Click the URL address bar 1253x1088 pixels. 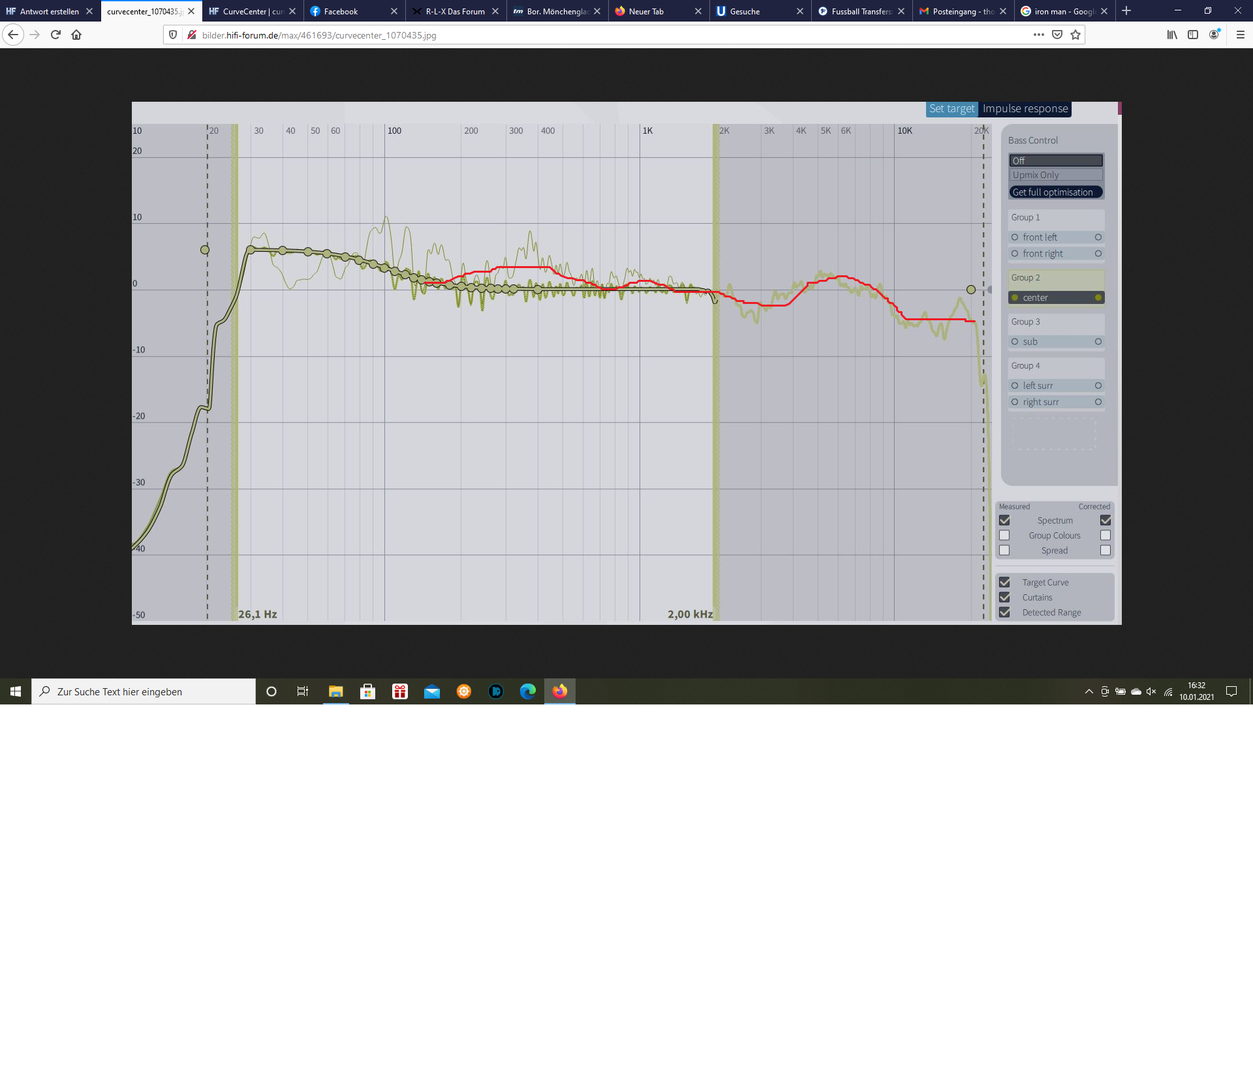pos(587,35)
